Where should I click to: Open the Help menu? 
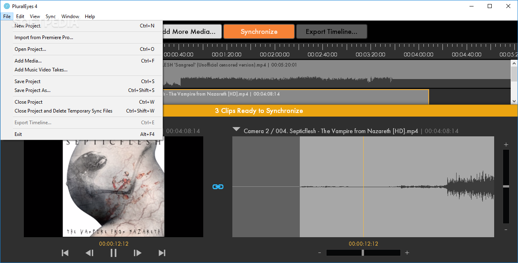point(90,17)
